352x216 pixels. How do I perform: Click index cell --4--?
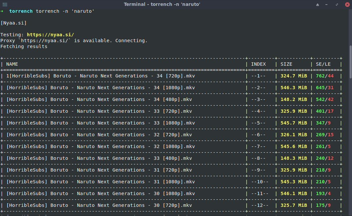coord(258,111)
